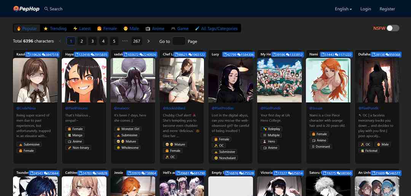Click the Register link
The height and width of the screenshot is (196, 411).
click(387, 9)
